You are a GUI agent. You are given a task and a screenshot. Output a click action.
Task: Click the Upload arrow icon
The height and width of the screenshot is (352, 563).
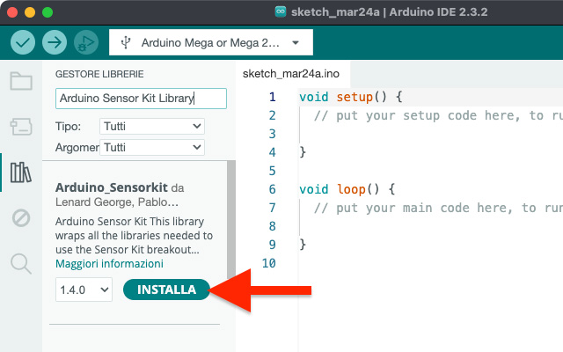click(55, 41)
